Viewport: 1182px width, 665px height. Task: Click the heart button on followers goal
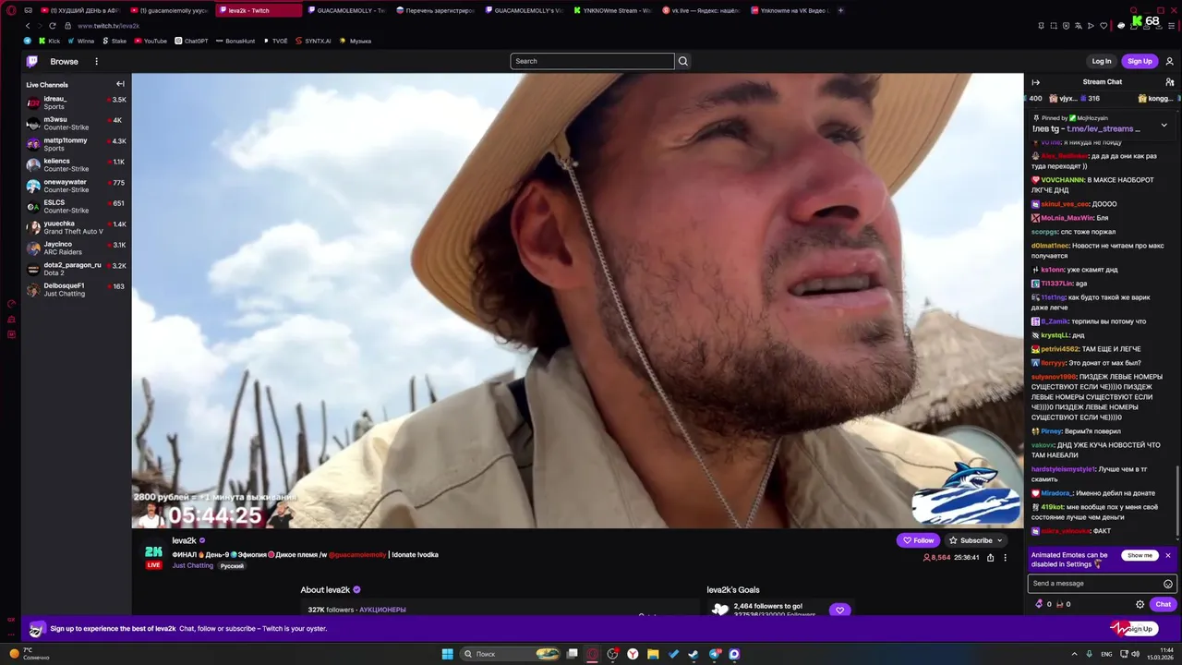point(839,611)
